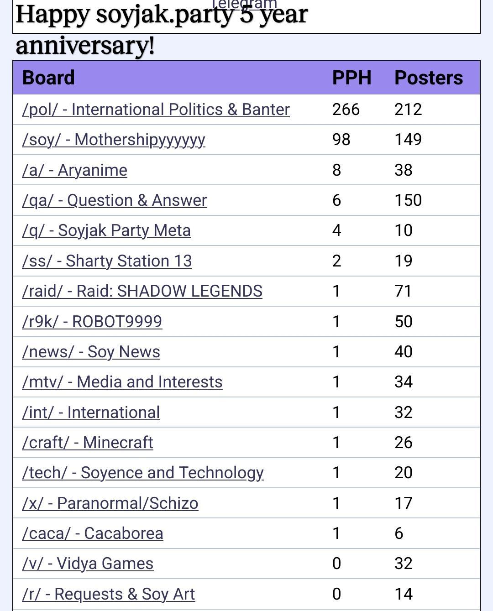Open the /pol/ International Politics & Banter board
This screenshot has width=493, height=611.
click(156, 110)
